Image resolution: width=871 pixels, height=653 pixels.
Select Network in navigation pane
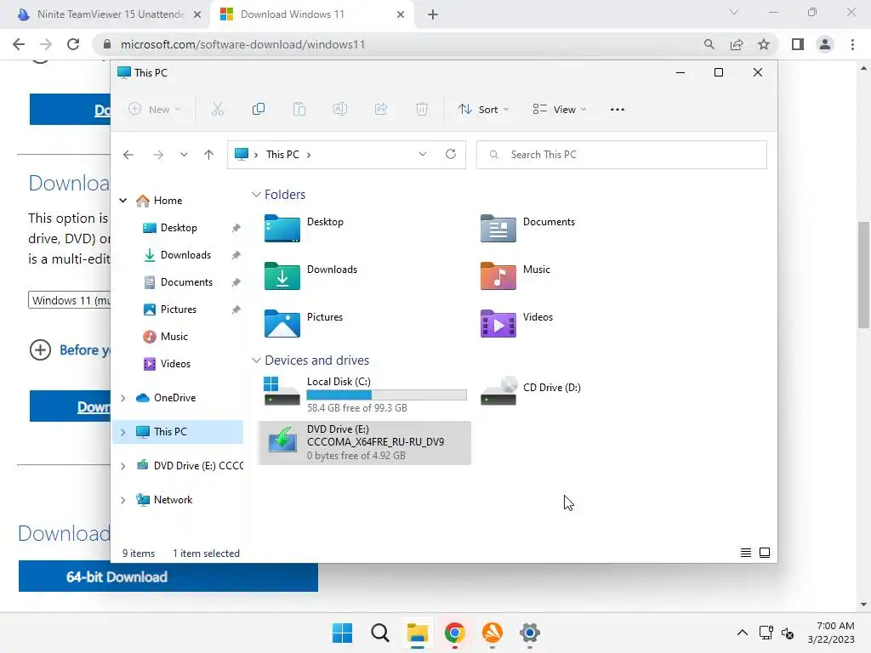[173, 500]
